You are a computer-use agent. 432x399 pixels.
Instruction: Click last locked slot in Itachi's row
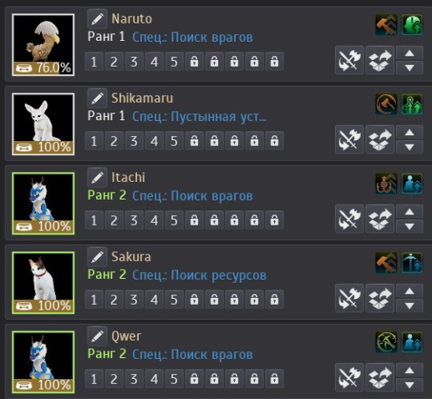(x=274, y=220)
